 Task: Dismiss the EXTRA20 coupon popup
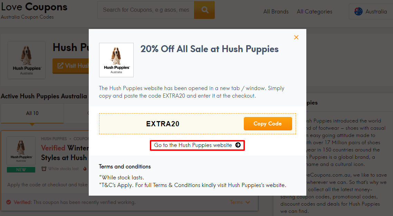tap(296, 37)
